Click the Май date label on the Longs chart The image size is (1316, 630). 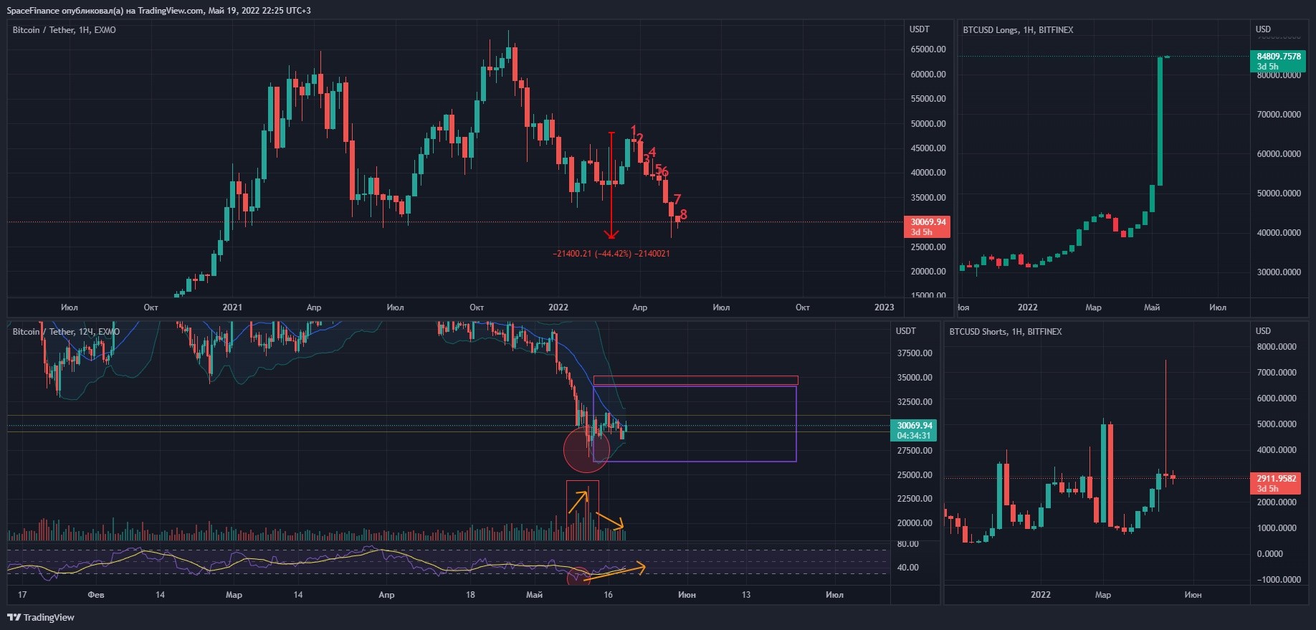pos(1152,307)
